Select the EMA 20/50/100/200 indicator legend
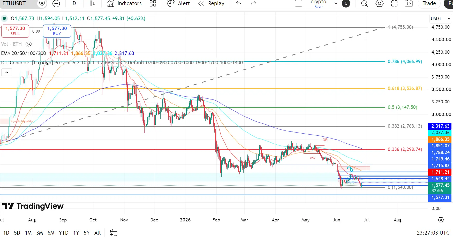 tap(24, 53)
